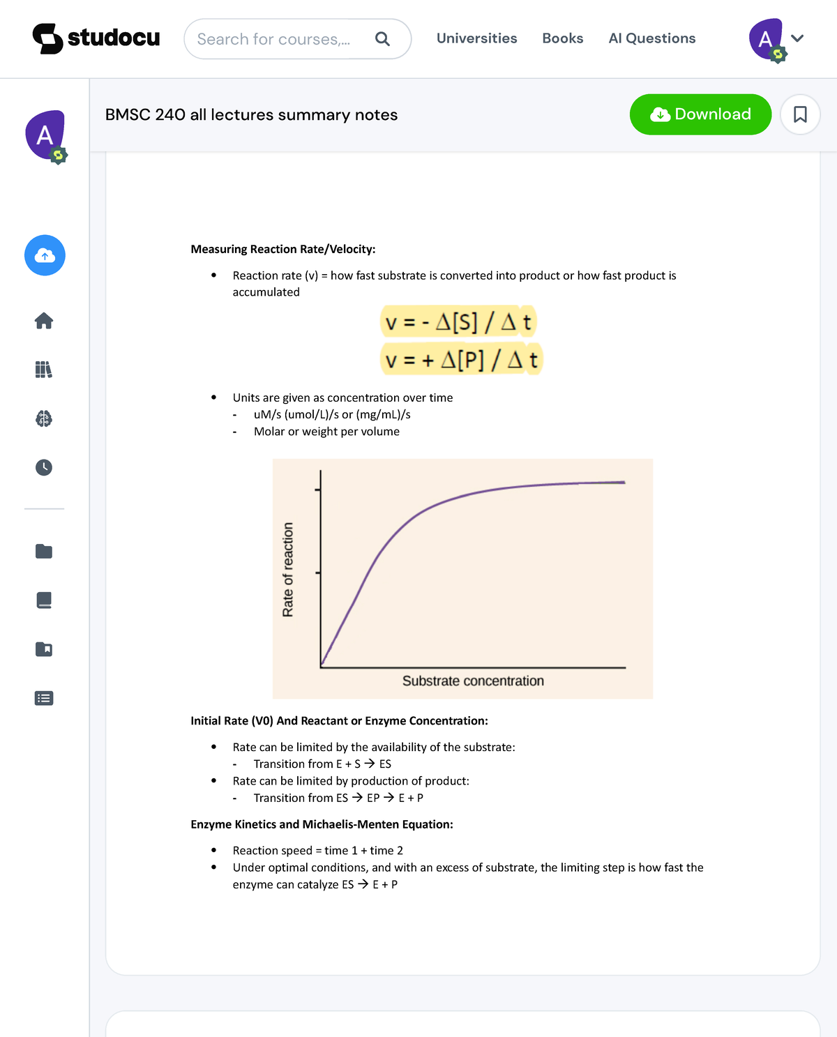Open the upload documents page
The height and width of the screenshot is (1037, 837).
pos(44,255)
